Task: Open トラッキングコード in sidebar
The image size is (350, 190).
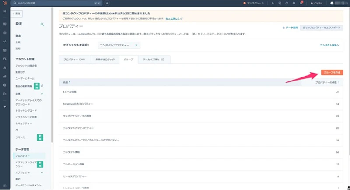Action: [26, 111]
